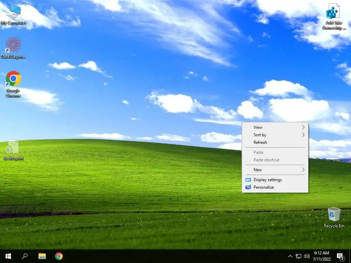Image resolution: width=351 pixels, height=263 pixels.
Task: Expand the View submenu
Action: [x=275, y=127]
